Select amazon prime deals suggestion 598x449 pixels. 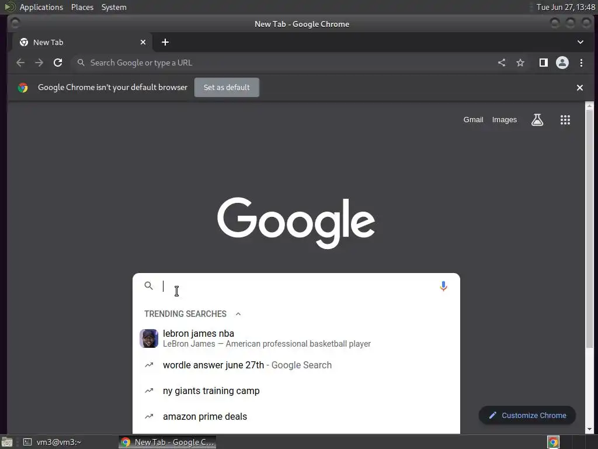[296, 416]
